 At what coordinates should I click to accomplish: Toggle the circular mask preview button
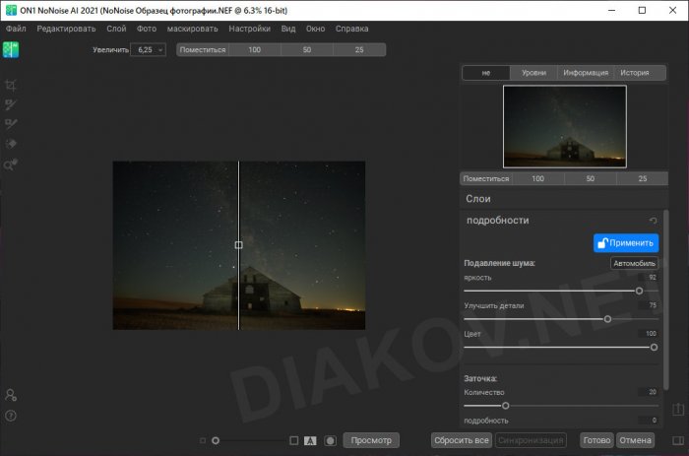331,440
